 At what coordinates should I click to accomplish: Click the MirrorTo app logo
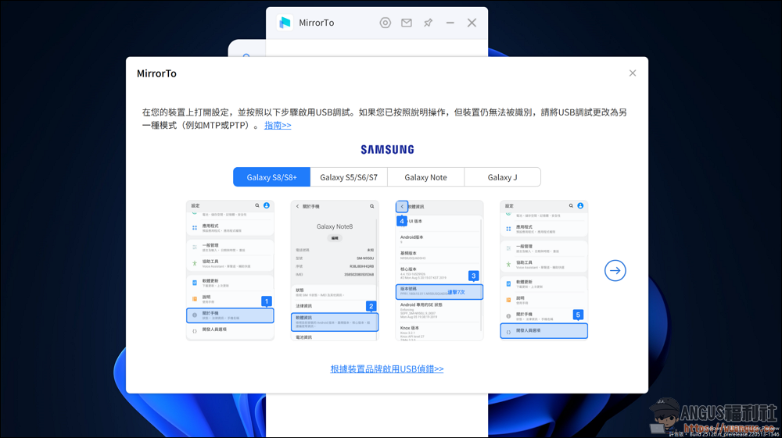coord(285,23)
